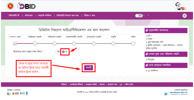Open the ডিবিআইডি কি menu item
194x100 pixels.
[x=14, y=16]
